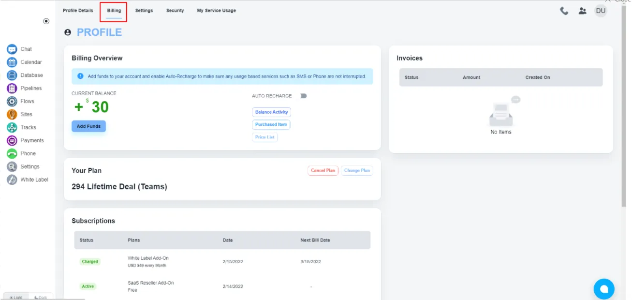
Task: Click the sidebar collapse radio icon
Action: coord(46,21)
